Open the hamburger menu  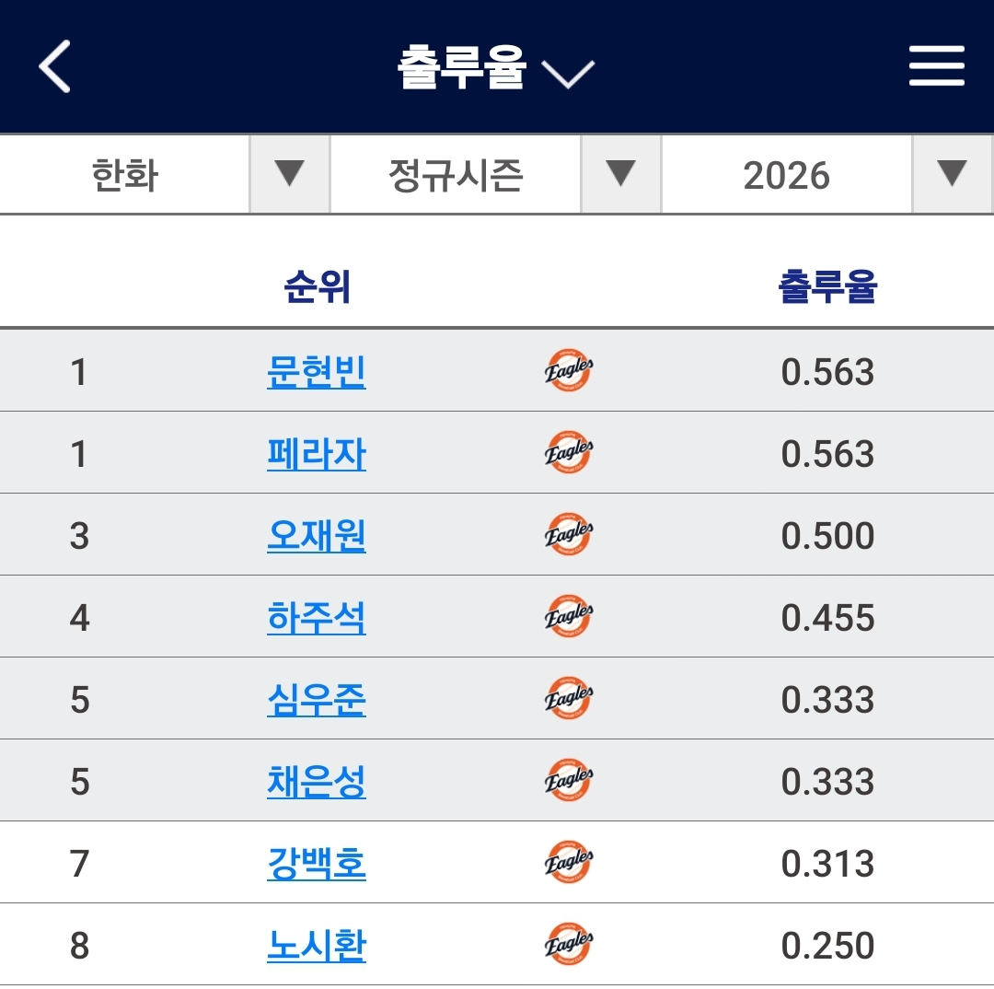[x=936, y=66]
